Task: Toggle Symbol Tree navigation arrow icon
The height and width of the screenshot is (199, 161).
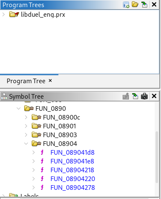Action: [x=135, y=96]
